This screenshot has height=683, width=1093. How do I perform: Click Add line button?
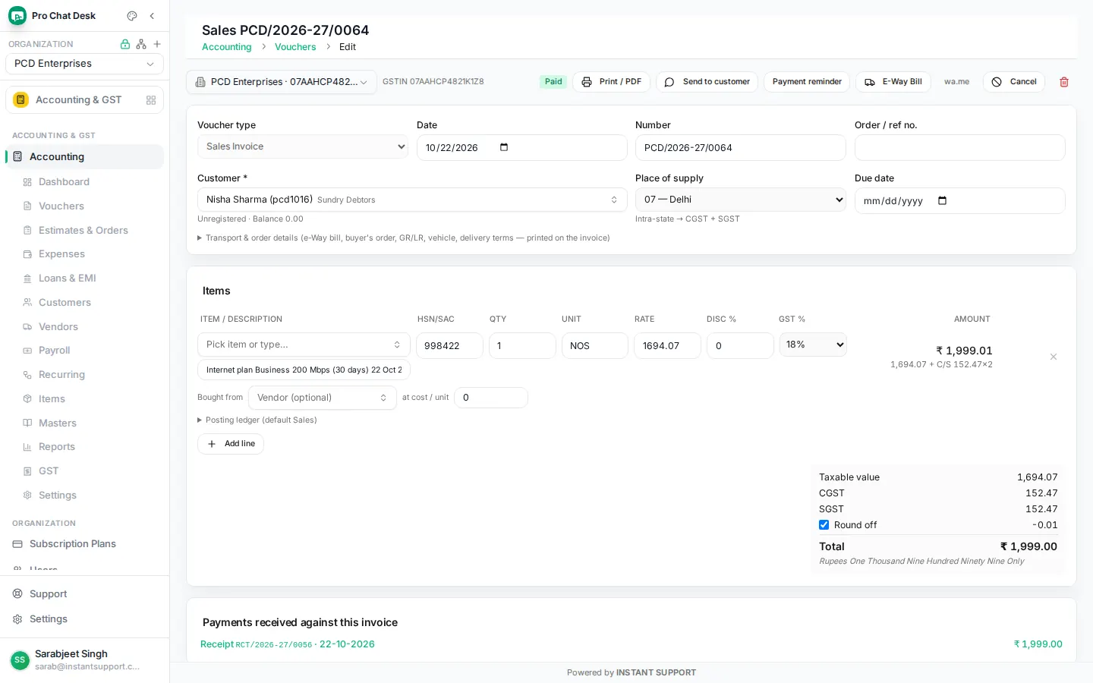pyautogui.click(x=231, y=444)
